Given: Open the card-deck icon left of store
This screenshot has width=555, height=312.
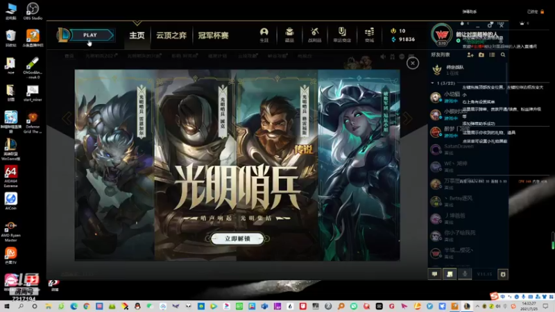Looking at the screenshot, I should pyautogui.click(x=342, y=35).
